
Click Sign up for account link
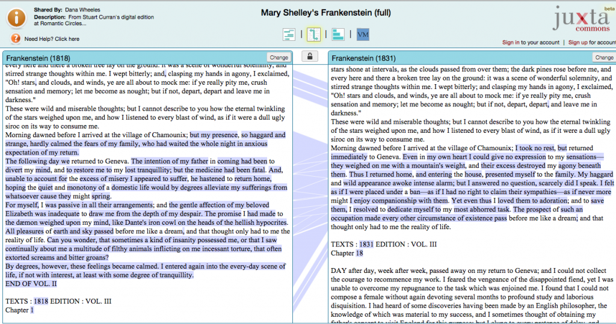[592, 43]
